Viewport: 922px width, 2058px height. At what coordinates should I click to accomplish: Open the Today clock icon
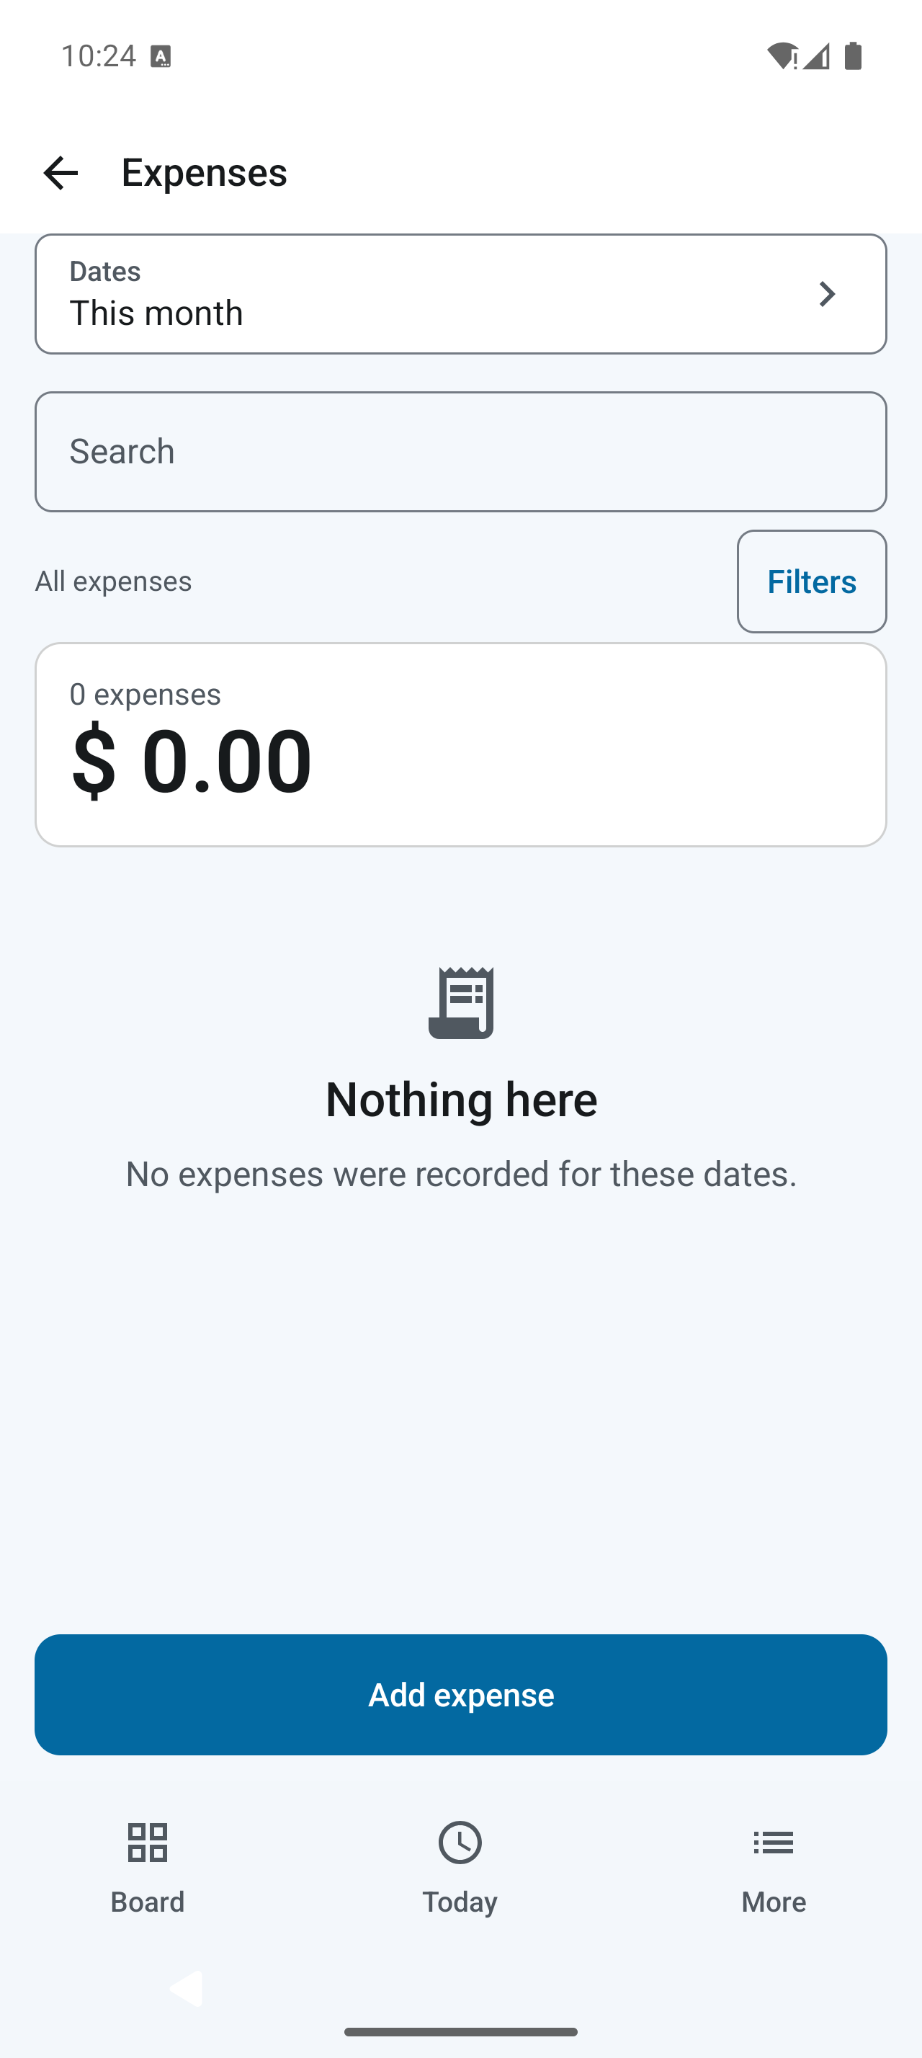point(460,1843)
